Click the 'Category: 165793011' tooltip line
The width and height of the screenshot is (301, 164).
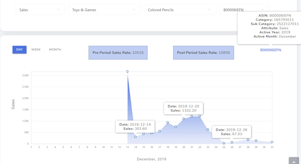pos(275,20)
